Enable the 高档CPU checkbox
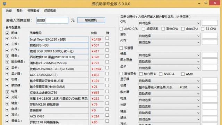The width and height of the screenshot is (222, 125). click(163, 29)
